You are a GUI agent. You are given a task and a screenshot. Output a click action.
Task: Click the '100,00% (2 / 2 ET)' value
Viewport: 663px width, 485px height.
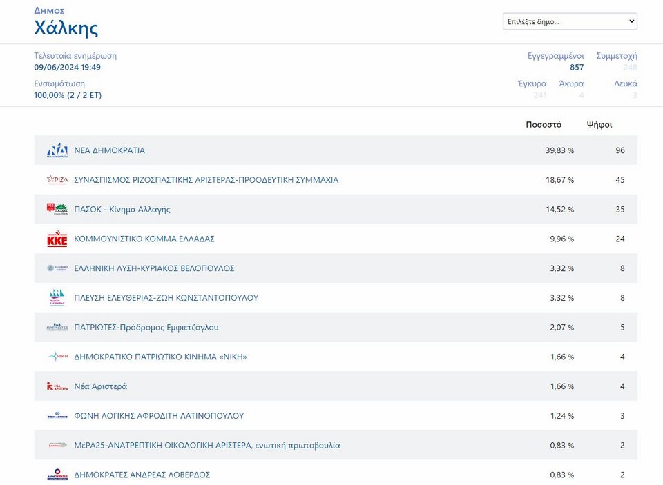pos(68,95)
